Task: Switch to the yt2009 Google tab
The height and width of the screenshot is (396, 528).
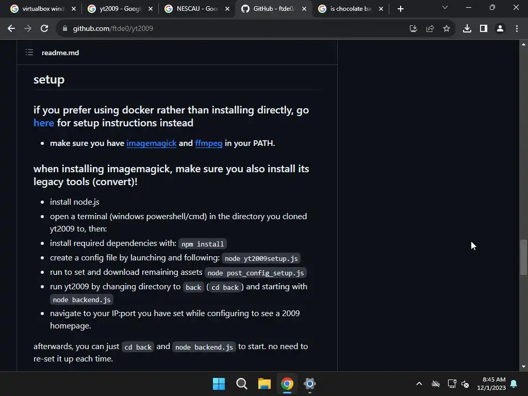Action: (120, 9)
